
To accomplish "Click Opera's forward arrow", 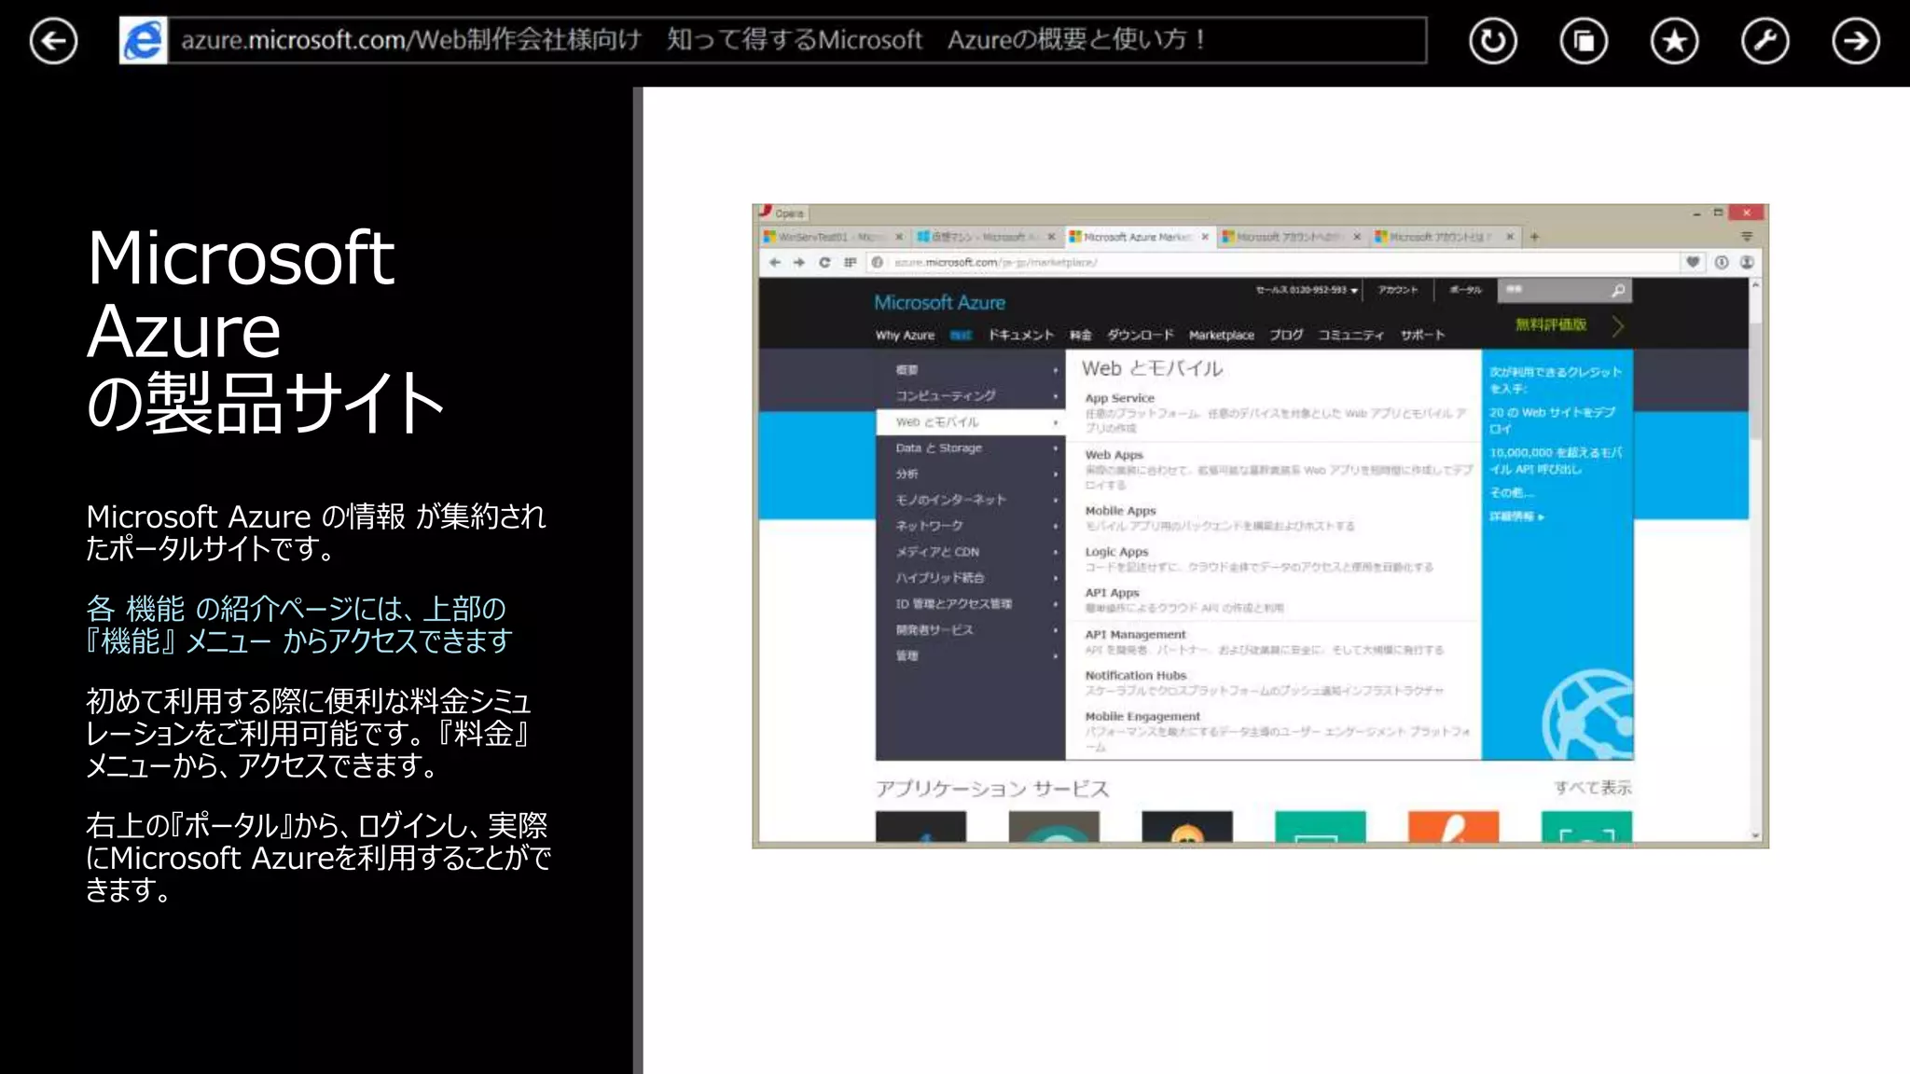I will tap(799, 263).
